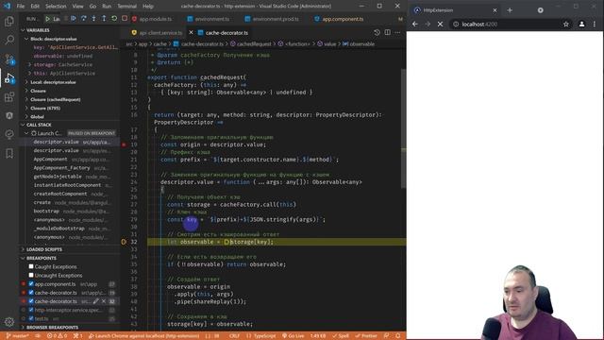Click TypeScript language mode in status bar
The width and height of the screenshot is (604, 340).
click(x=264, y=336)
